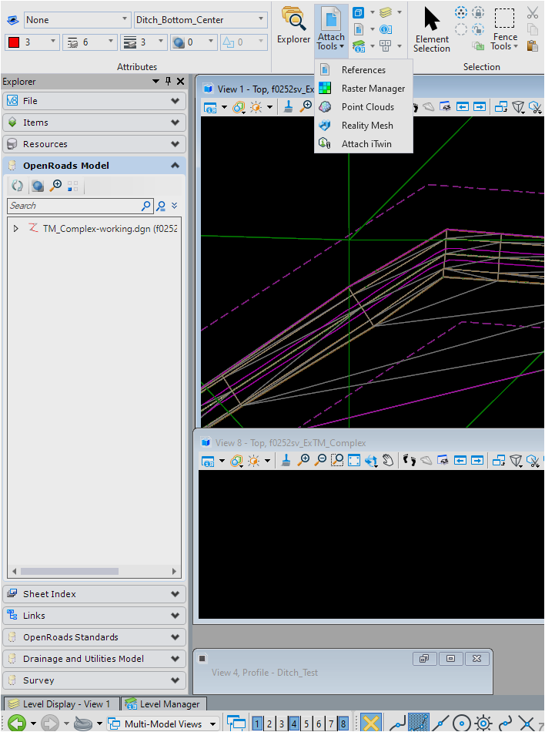Select TM_Complex-working.dgn in the tree
This screenshot has height=732, width=545.
[110, 229]
